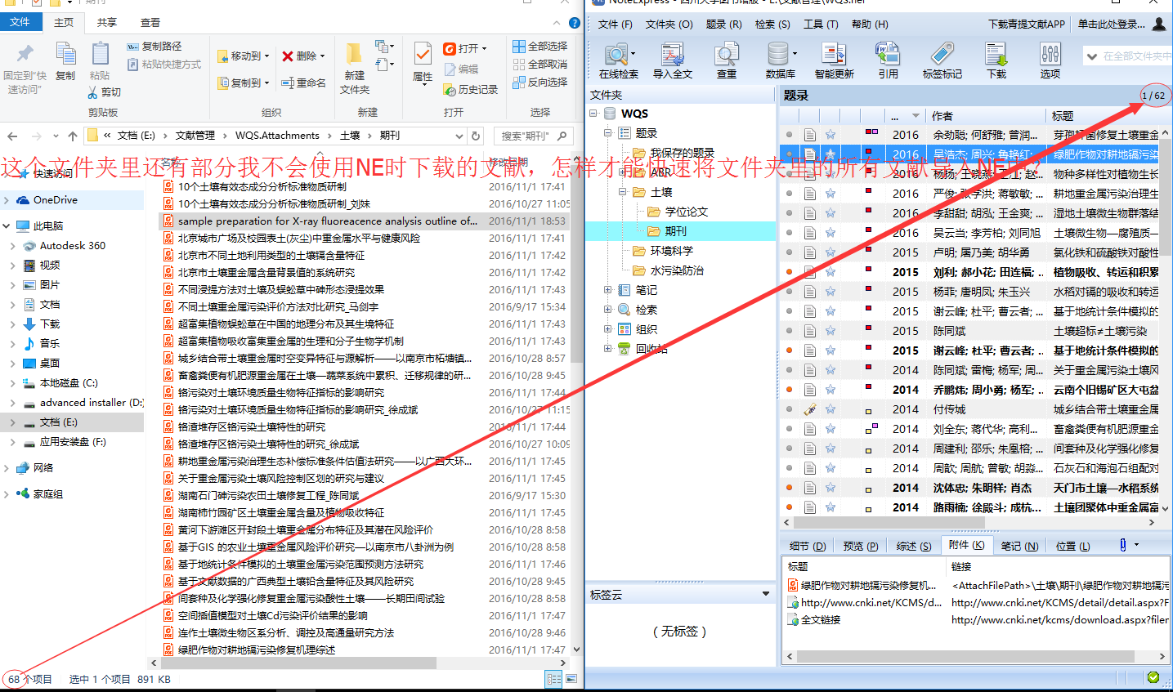The image size is (1173, 692).
Task: Toggle read status dot for 余劲聪 record
Action: tap(789, 135)
